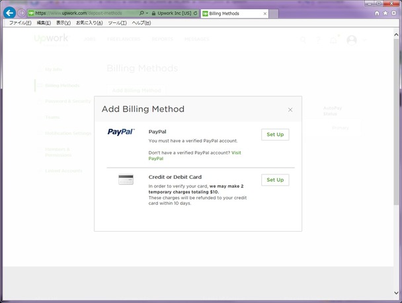Open the お気に入り(A) menu

[x=89, y=23]
